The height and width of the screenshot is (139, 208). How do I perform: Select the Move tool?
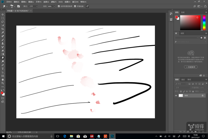pyautogui.click(x=3, y=15)
